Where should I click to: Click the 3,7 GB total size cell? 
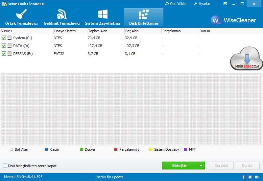click(93, 54)
